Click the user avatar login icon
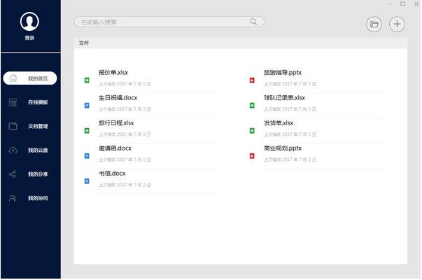 pos(29,22)
